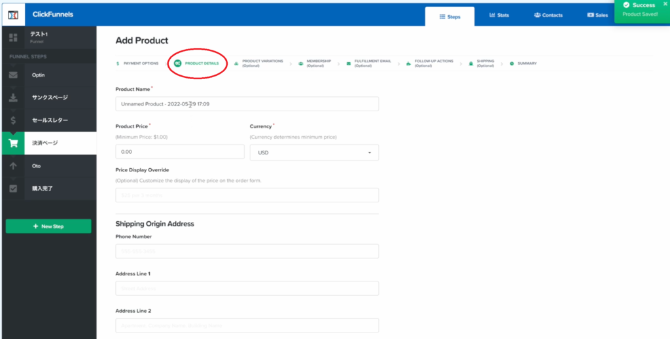Select the 決済ページ cart icon
The width and height of the screenshot is (670, 339).
(13, 143)
